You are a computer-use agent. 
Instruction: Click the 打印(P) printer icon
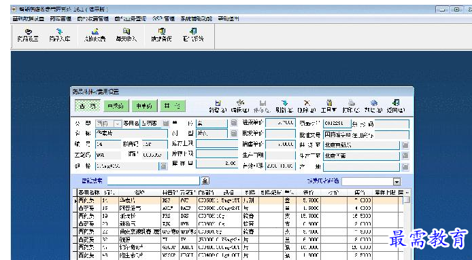351,107
